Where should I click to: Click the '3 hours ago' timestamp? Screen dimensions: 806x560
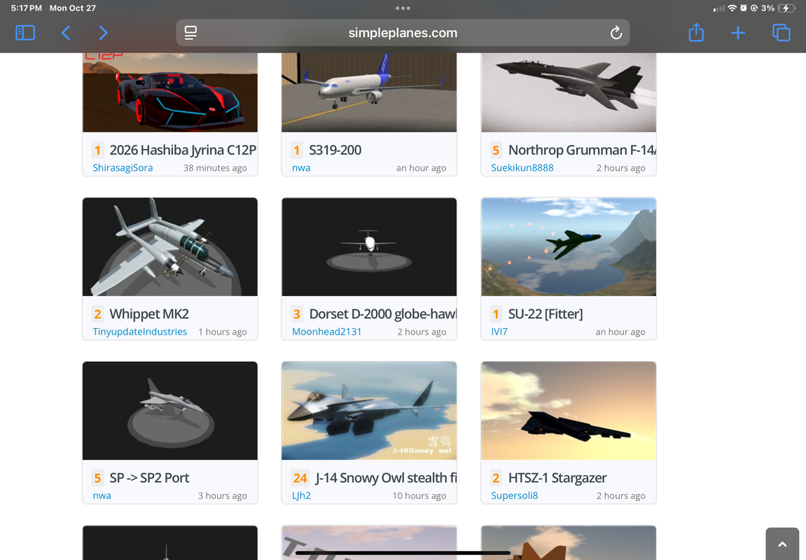(x=223, y=496)
